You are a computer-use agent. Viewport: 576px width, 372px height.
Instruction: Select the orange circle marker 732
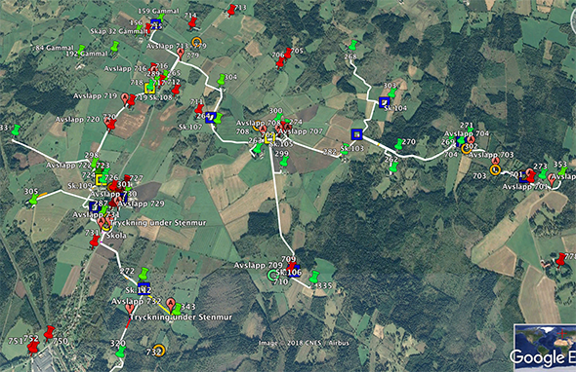pos(159,351)
